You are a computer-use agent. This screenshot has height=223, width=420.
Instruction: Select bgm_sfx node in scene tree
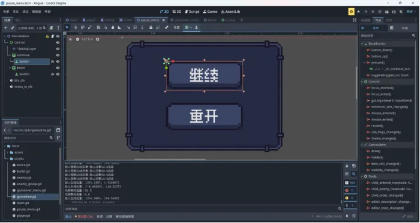point(20,81)
